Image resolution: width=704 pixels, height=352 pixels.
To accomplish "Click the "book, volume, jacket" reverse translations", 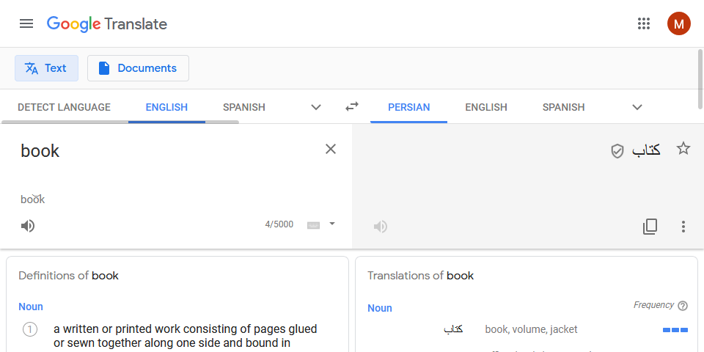I will tap(531, 329).
